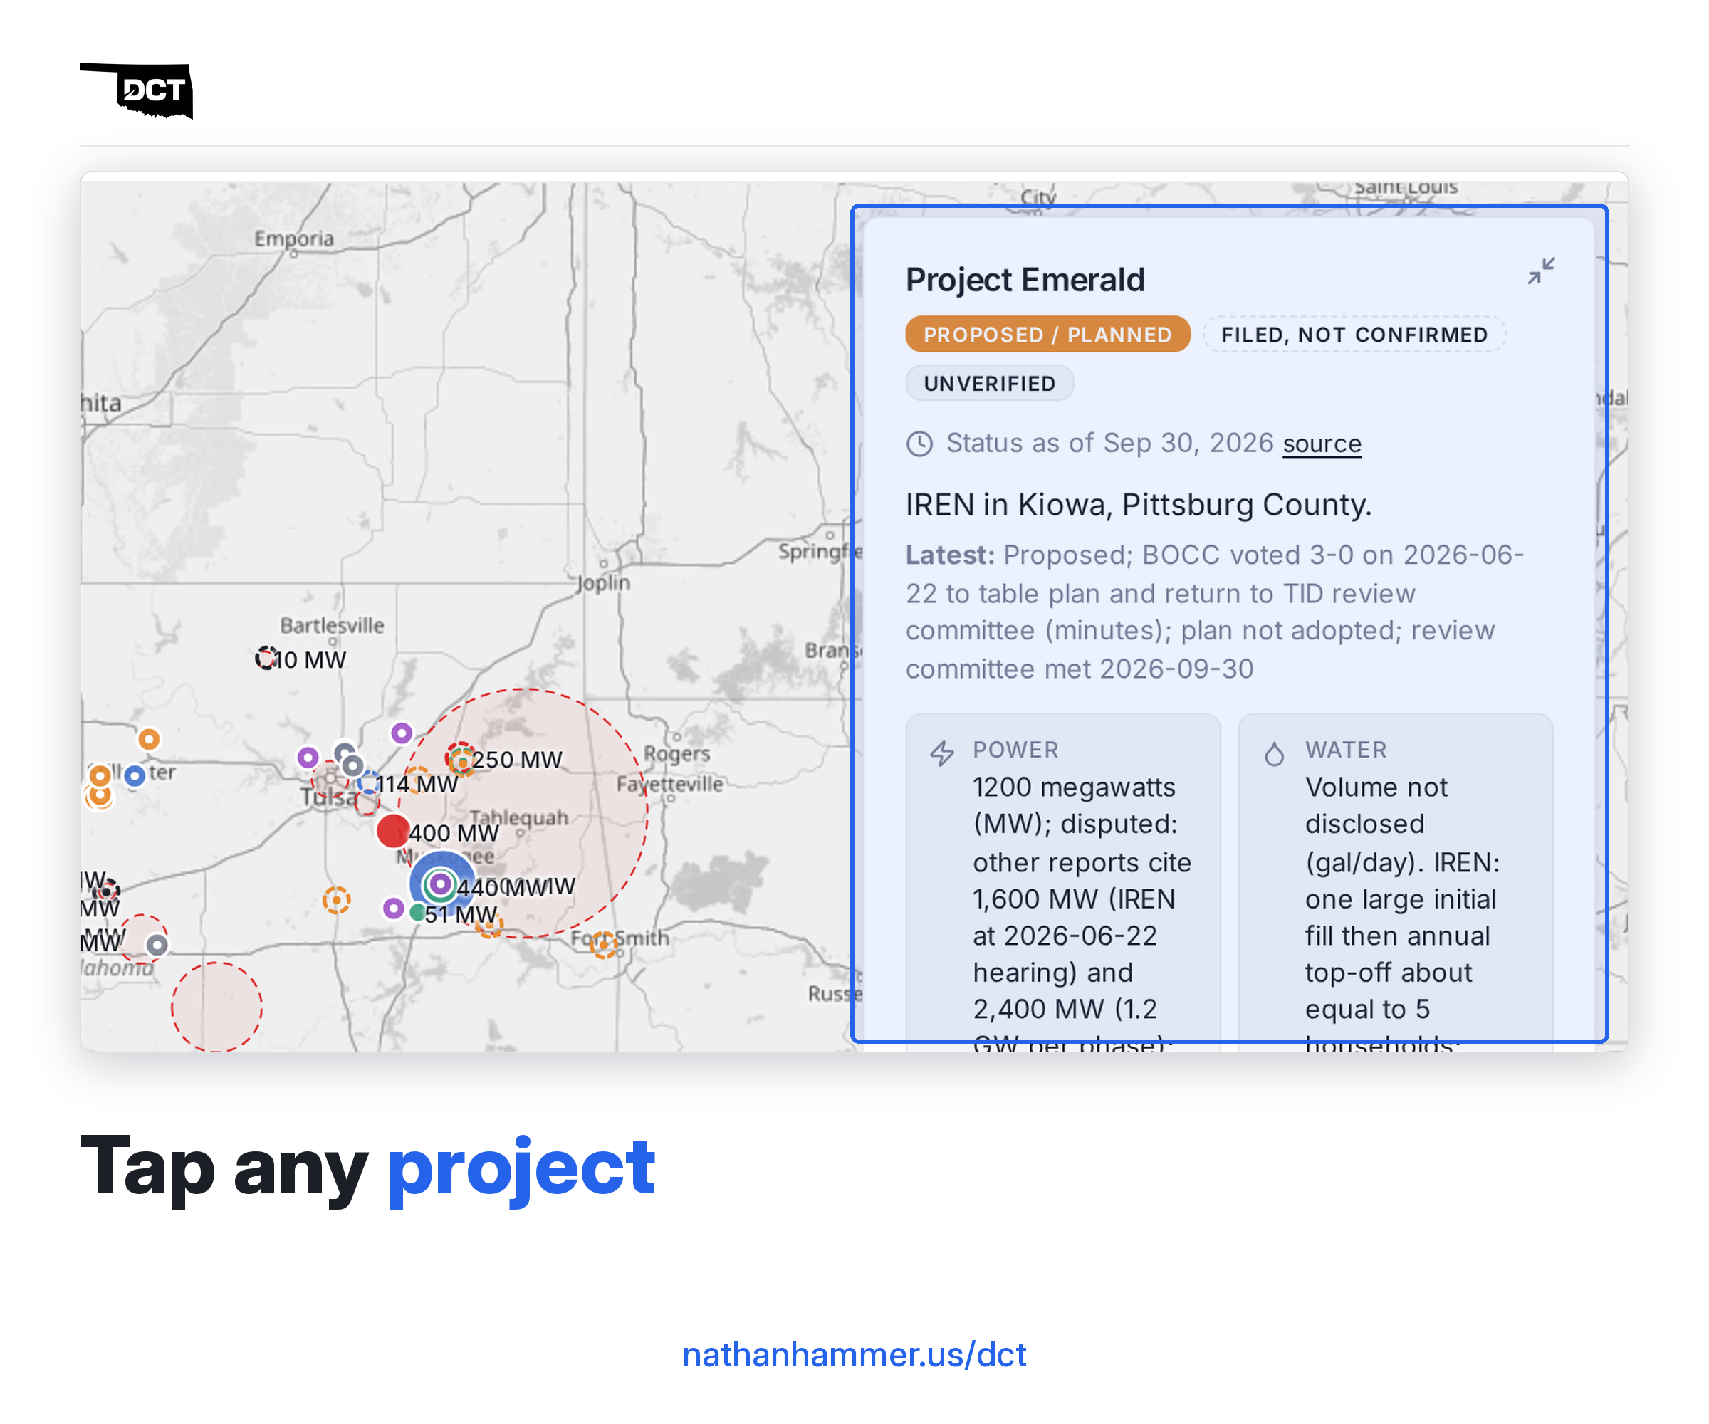Select the solid red marker labeled 400 MW
The height and width of the screenshot is (1424, 1709).
(393, 831)
